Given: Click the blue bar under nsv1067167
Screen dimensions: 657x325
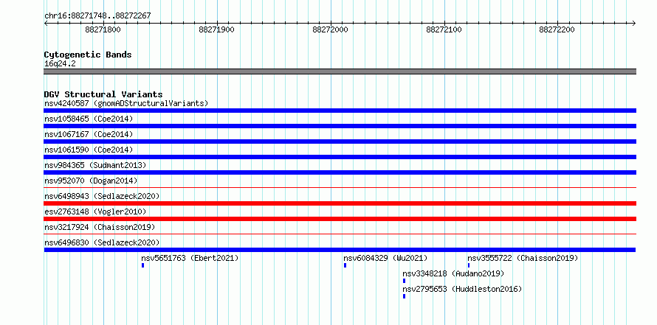Looking at the screenshot, I should 340,141.
